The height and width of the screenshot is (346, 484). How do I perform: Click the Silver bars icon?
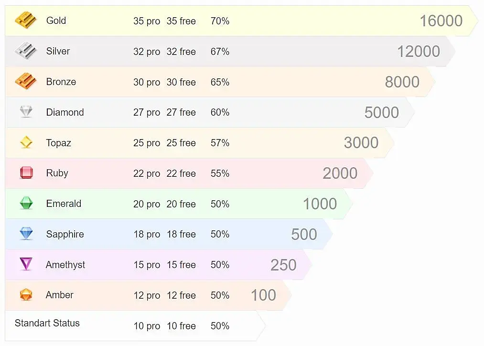pyautogui.click(x=25, y=51)
